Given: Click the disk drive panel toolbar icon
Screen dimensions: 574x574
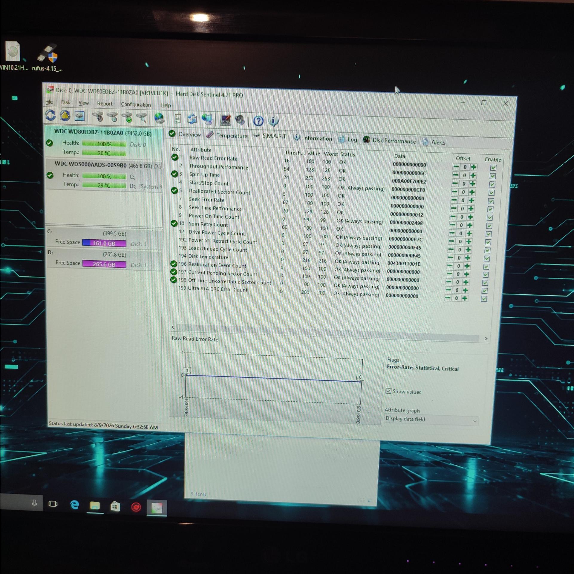Looking at the screenshot, I should pos(79,116).
